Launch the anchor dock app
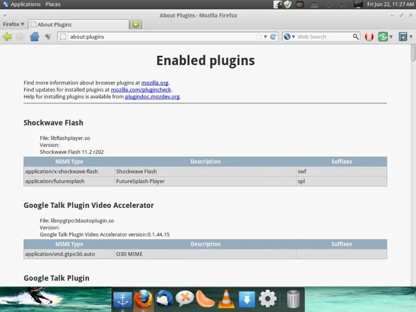The height and width of the screenshot is (312, 416). click(123, 299)
